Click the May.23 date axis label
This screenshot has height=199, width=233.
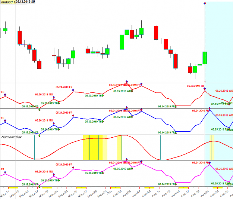(x=63, y=193)
